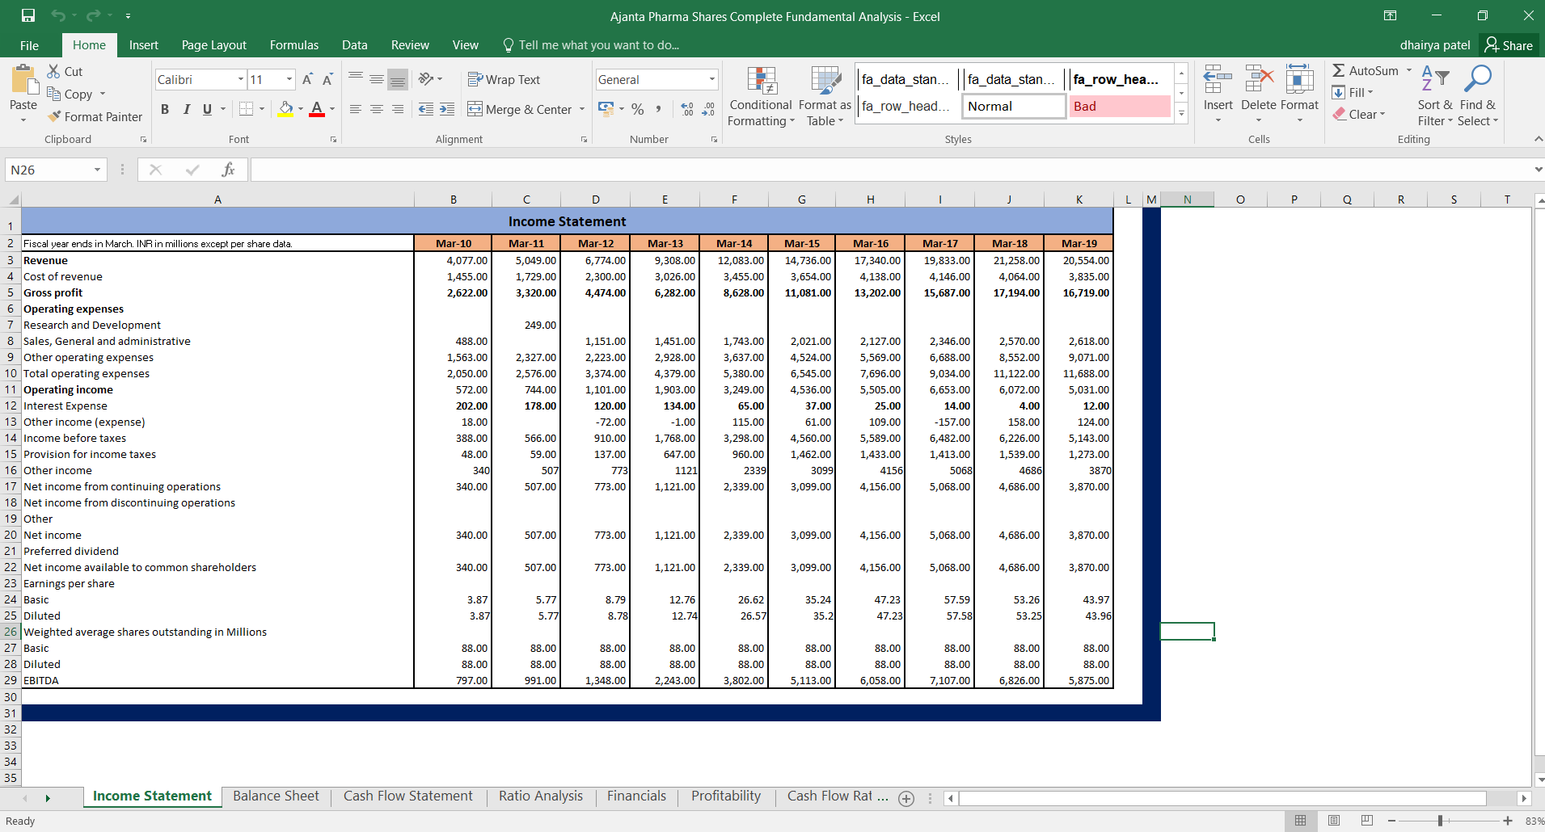Apply Percent Style format
Viewport: 1545px width, 832px height.
638,109
